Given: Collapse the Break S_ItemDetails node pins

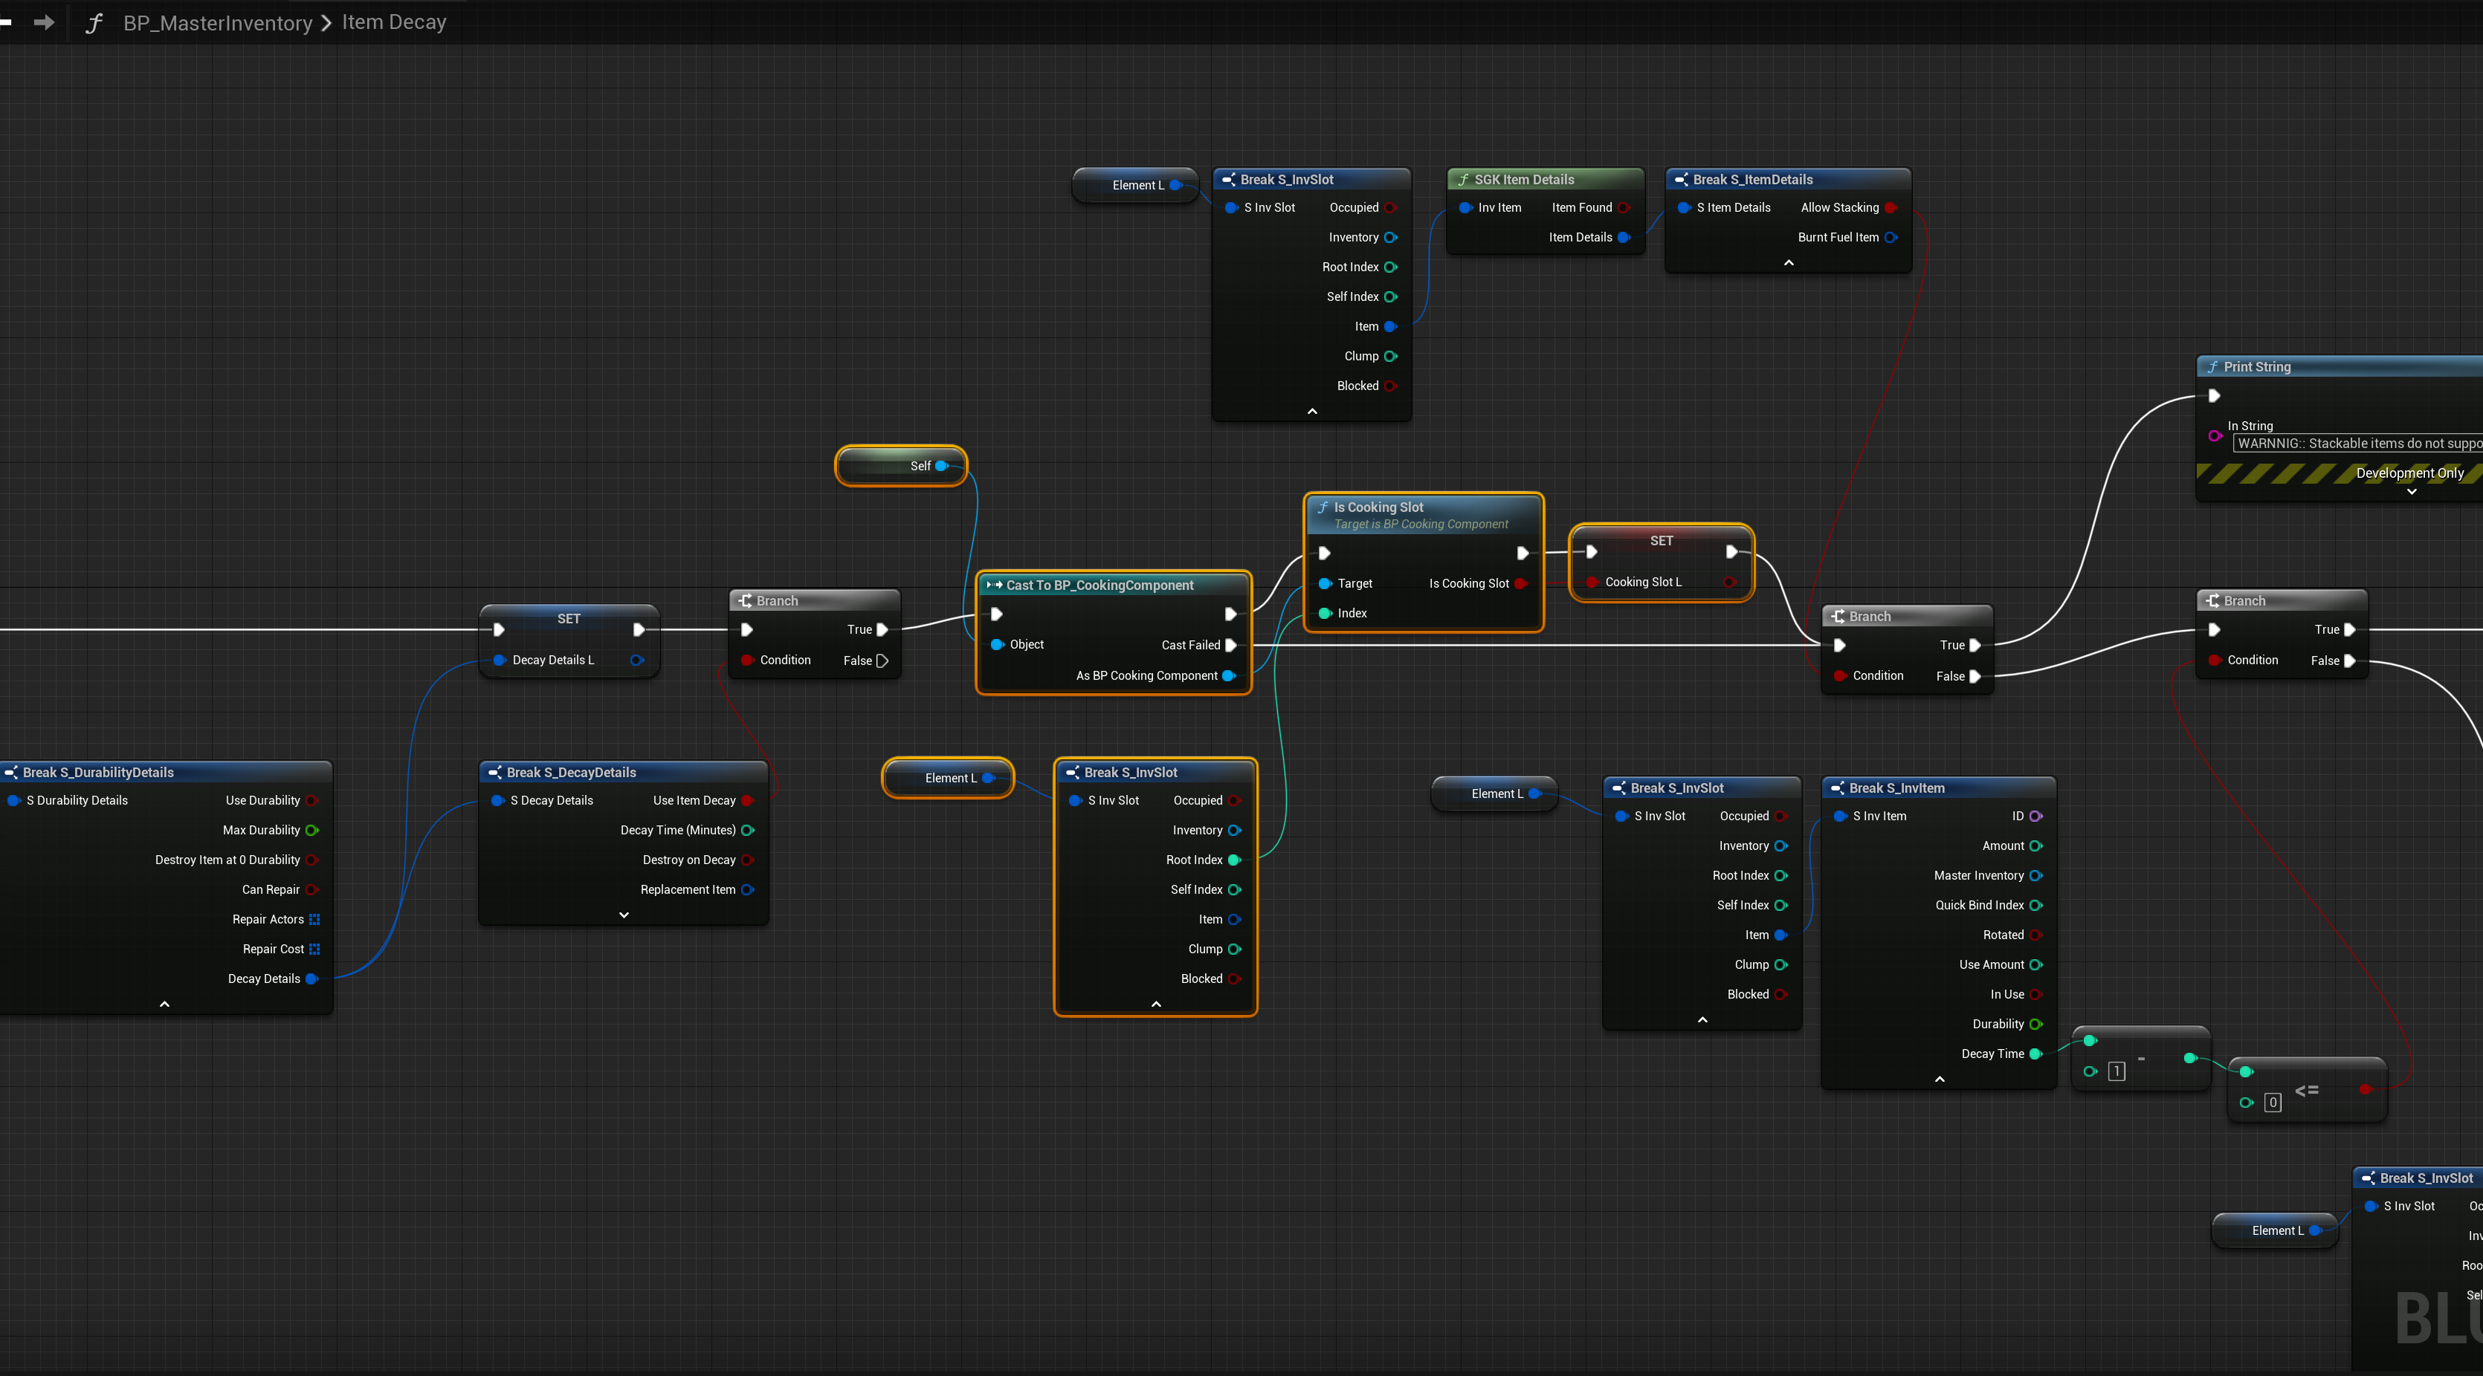Looking at the screenshot, I should pyautogui.click(x=1789, y=263).
